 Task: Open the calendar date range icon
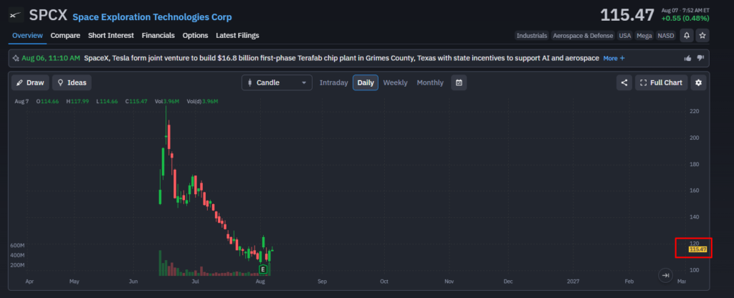(459, 83)
